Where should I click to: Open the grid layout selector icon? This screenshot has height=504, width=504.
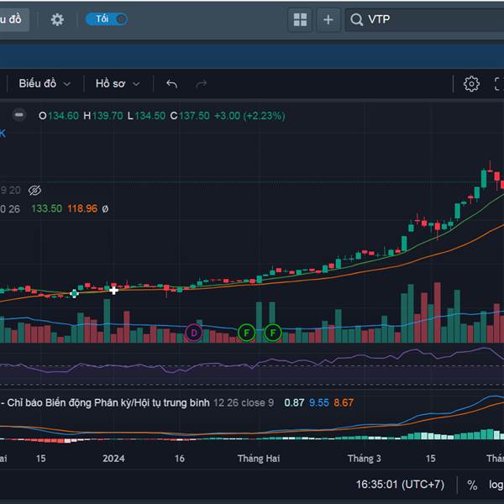point(299,19)
